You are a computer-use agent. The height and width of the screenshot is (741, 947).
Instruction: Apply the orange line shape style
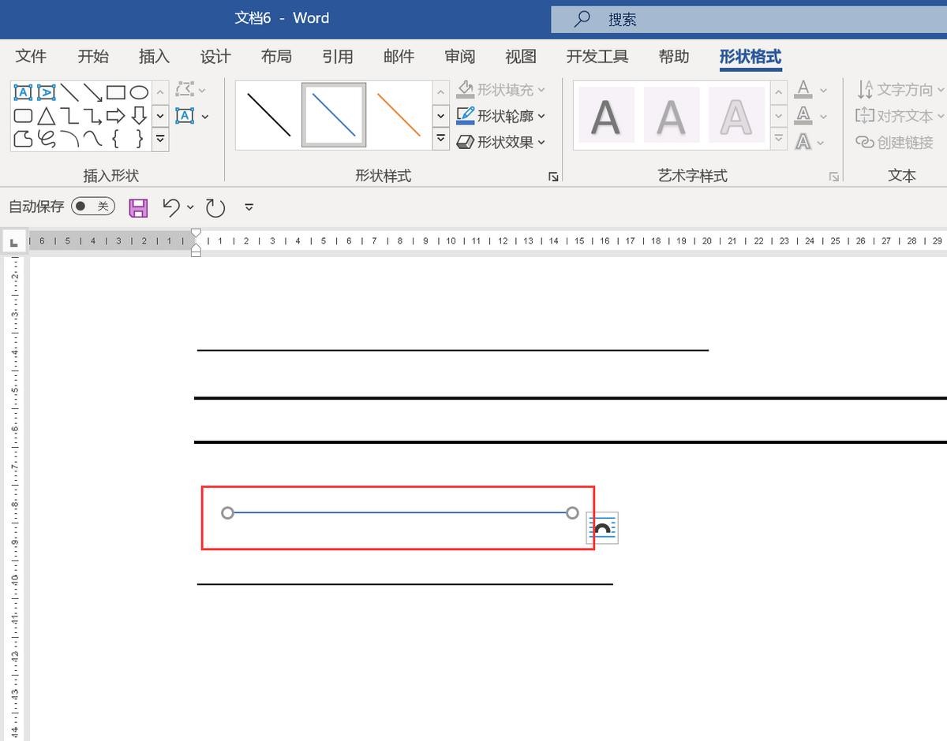[x=399, y=115]
